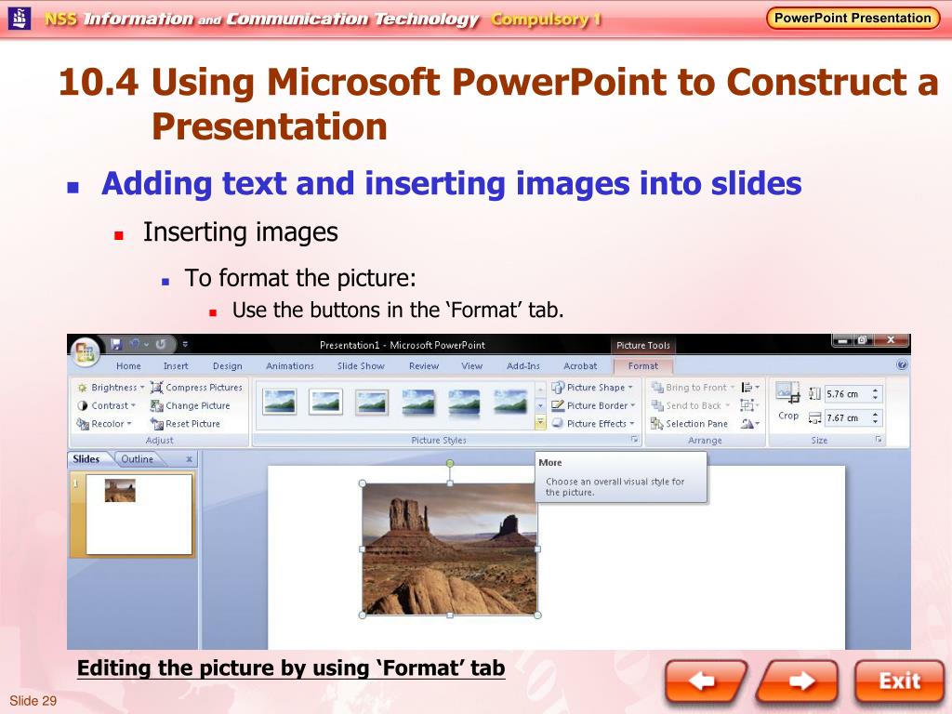The width and height of the screenshot is (952, 714).
Task: Switch to the Acrobat ribbon tab
Action: click(580, 366)
